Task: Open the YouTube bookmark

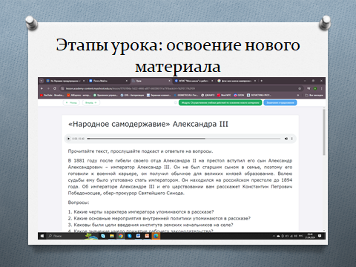Action: [51, 95]
